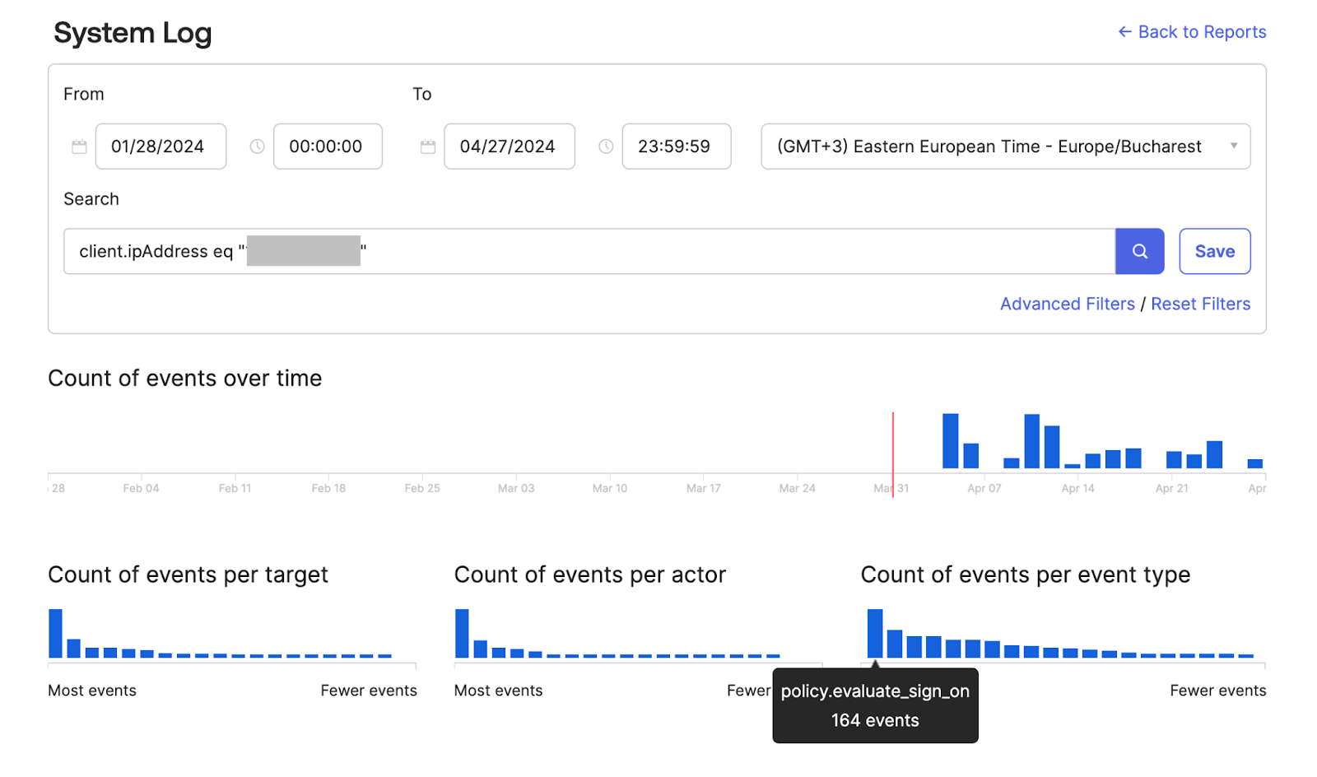Click the System Log heading
This screenshot has width=1317, height=777.
click(x=133, y=33)
